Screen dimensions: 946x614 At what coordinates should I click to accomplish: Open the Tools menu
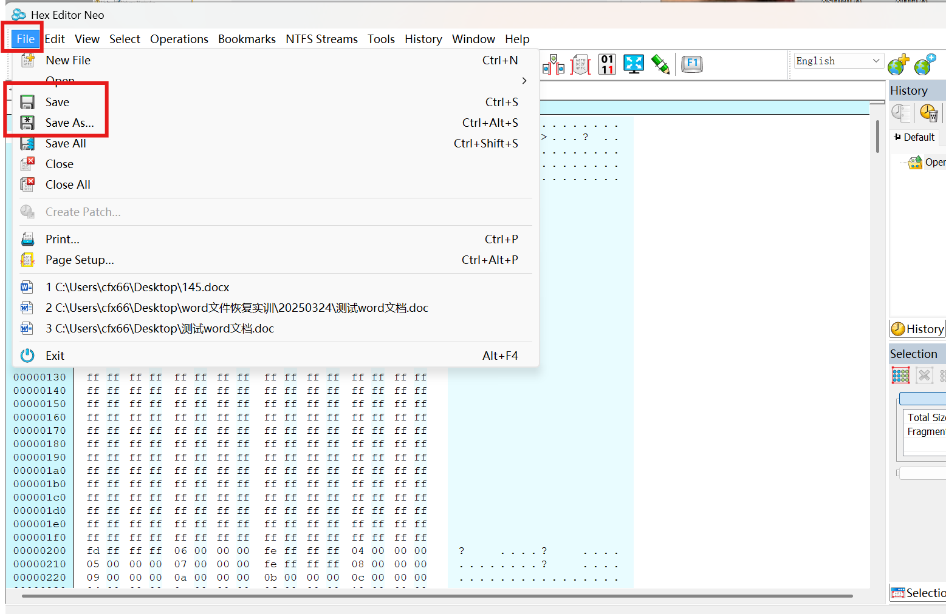coord(381,39)
